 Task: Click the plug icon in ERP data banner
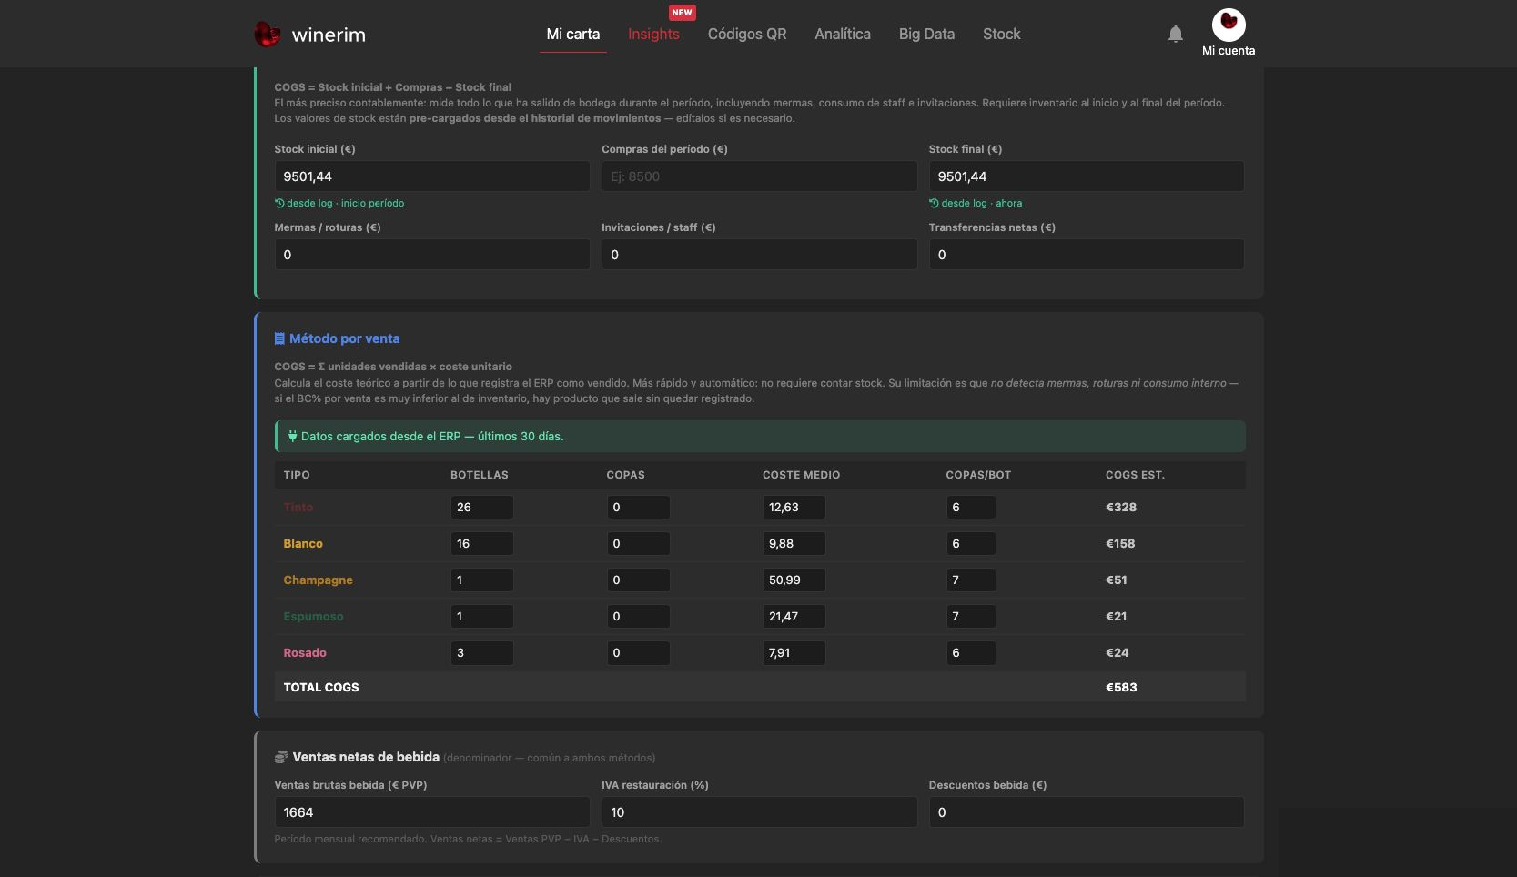(292, 436)
